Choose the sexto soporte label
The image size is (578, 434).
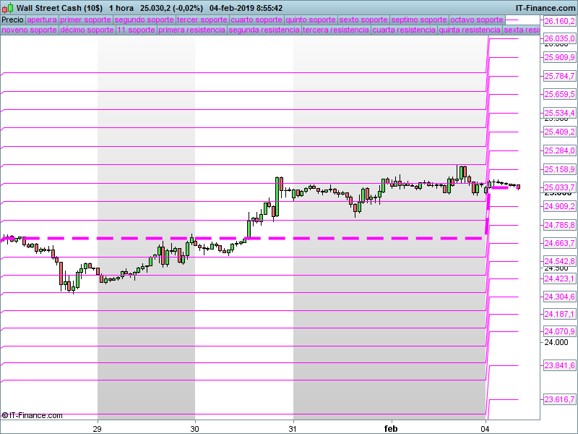(x=363, y=20)
